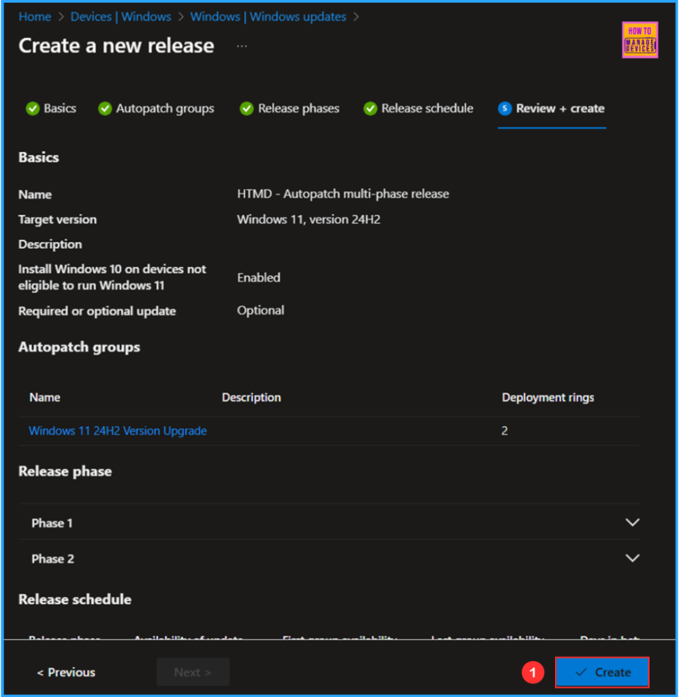
Task: Click the Phase 1 row label
Action: tap(52, 523)
